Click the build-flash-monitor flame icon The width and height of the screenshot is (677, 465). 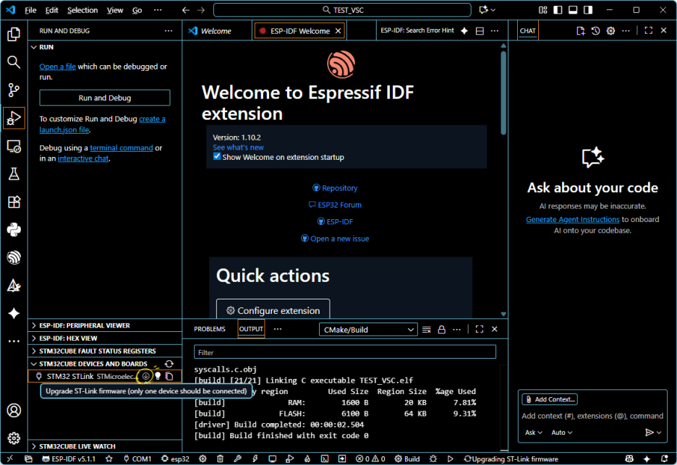pos(307,458)
